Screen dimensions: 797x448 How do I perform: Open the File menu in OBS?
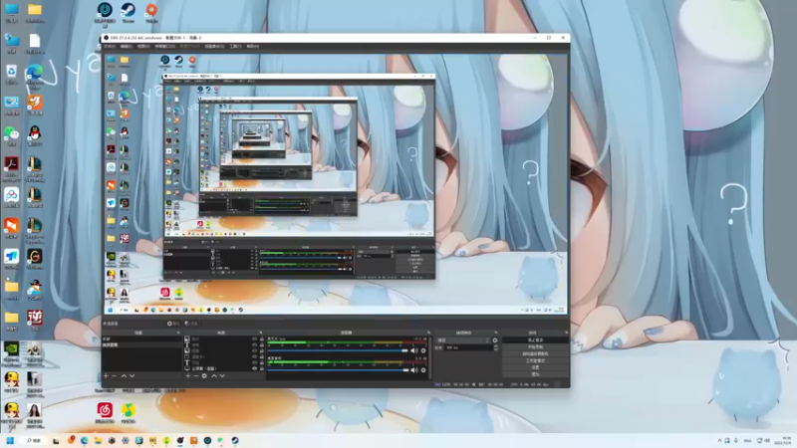point(110,46)
